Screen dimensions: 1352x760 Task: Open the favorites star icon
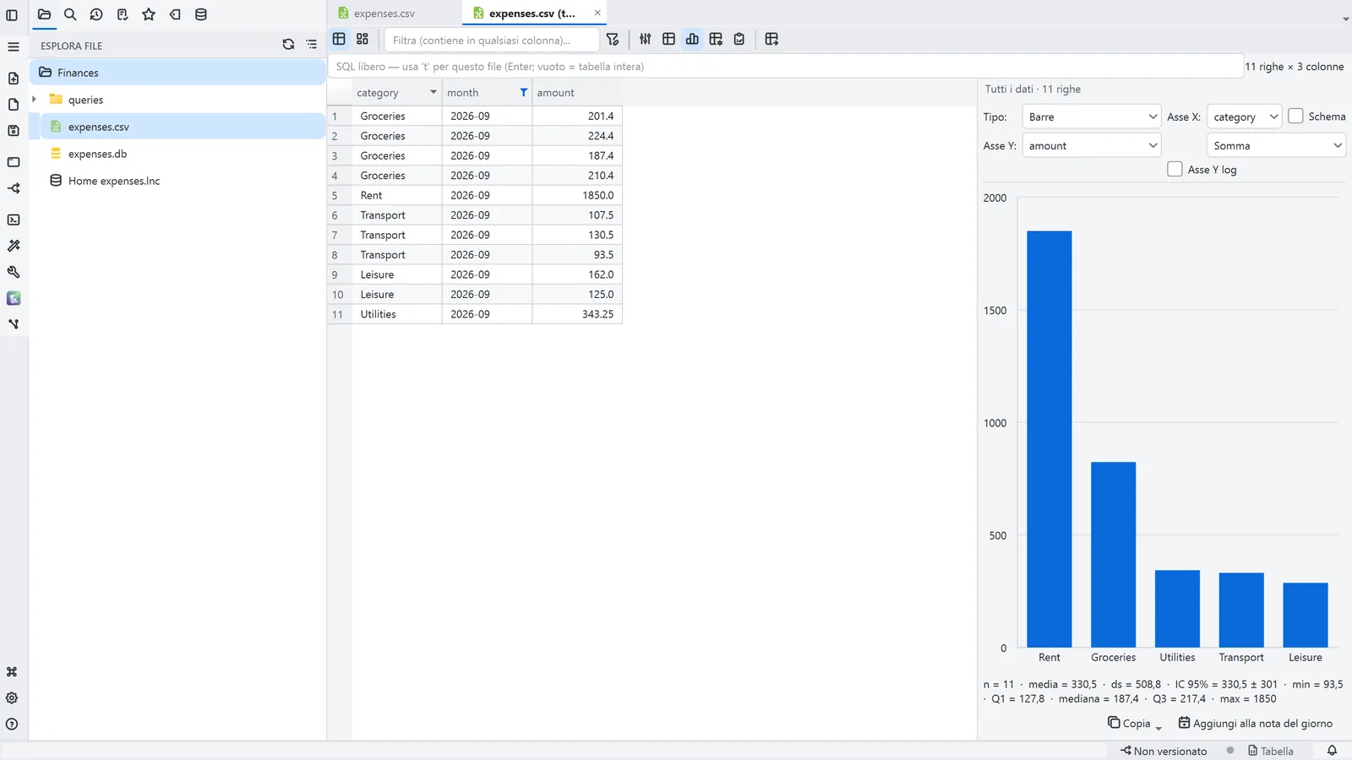pos(149,14)
